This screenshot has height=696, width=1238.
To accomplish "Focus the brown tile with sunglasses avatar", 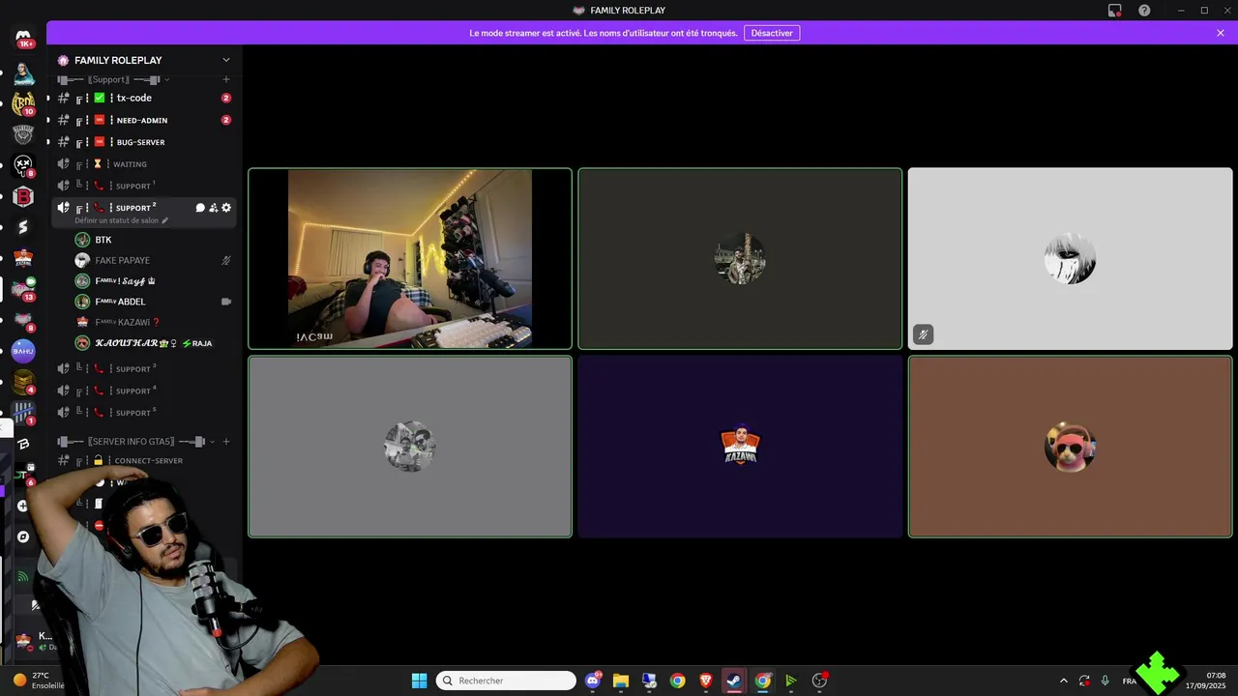I will (1070, 447).
